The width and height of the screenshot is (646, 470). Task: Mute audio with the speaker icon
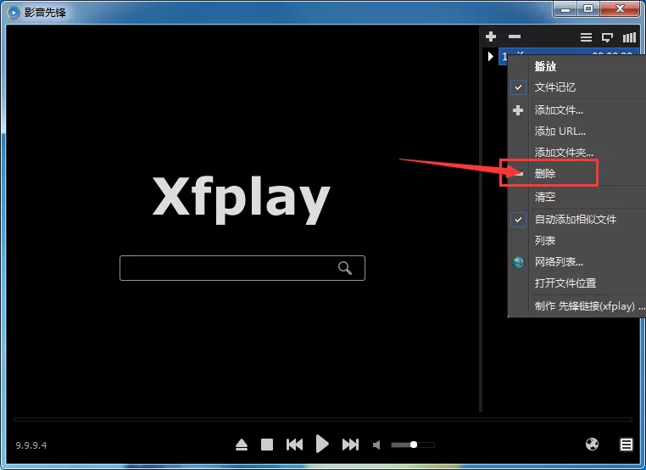pos(376,445)
